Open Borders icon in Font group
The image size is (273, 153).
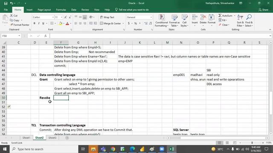point(52,23)
